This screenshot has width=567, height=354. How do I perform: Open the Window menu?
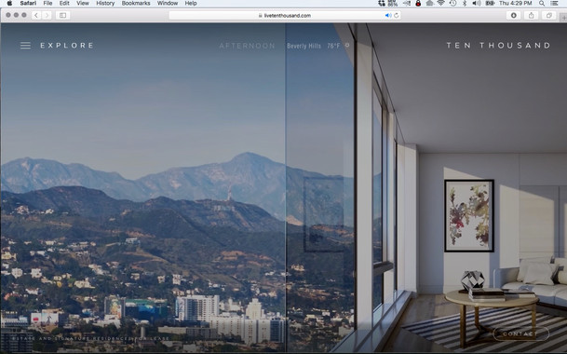(x=168, y=3)
